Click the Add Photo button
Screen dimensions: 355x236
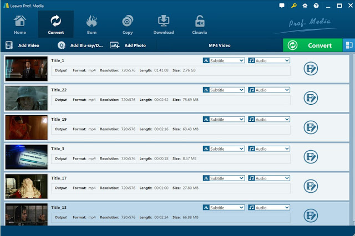pyautogui.click(x=128, y=45)
